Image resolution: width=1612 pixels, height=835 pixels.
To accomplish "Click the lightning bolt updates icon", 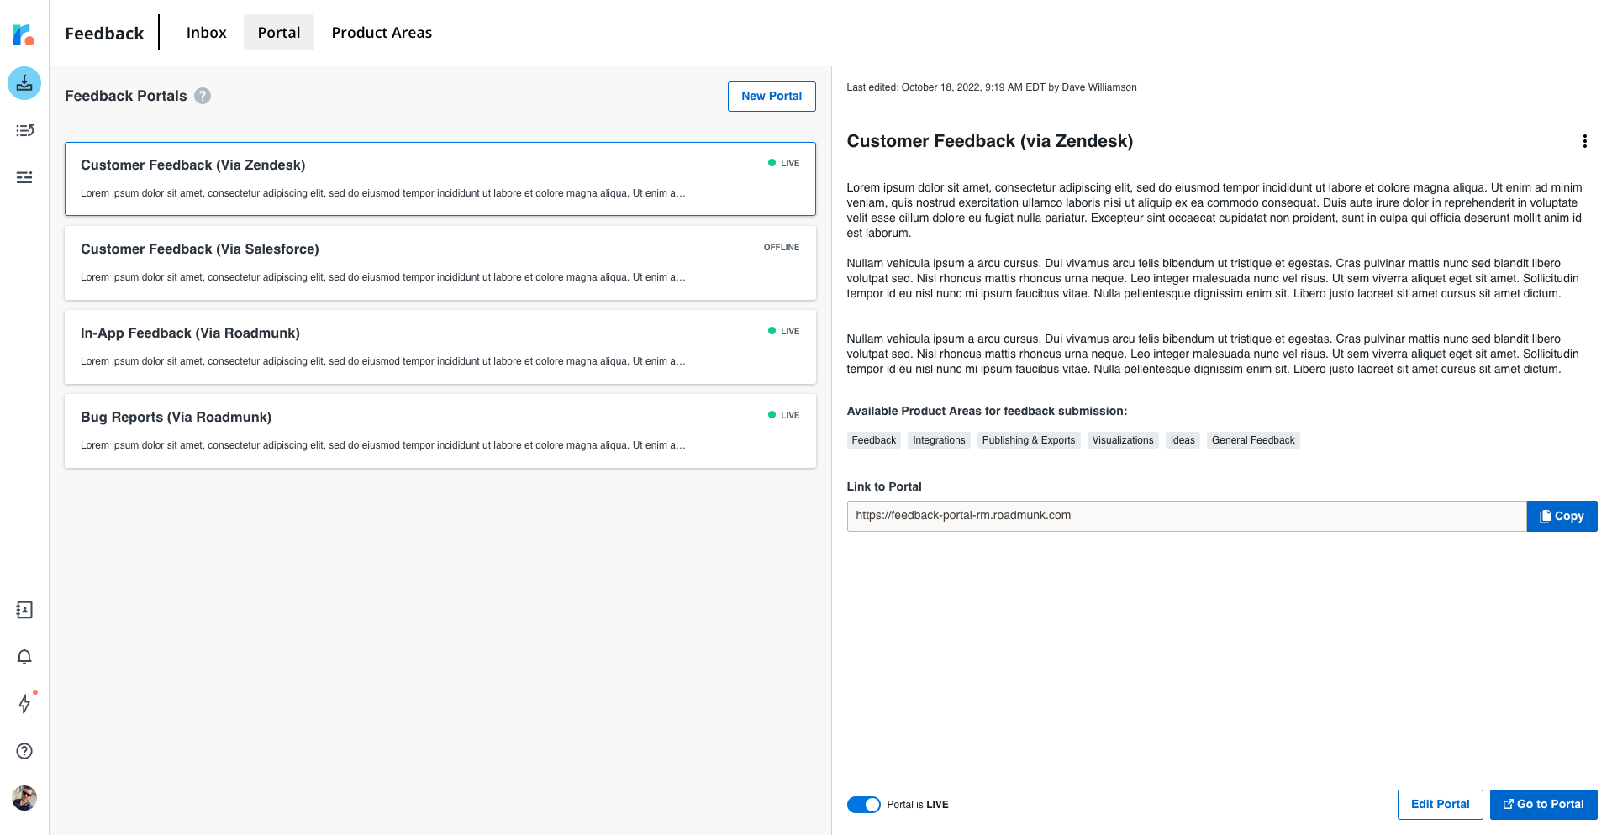I will pyautogui.click(x=24, y=704).
